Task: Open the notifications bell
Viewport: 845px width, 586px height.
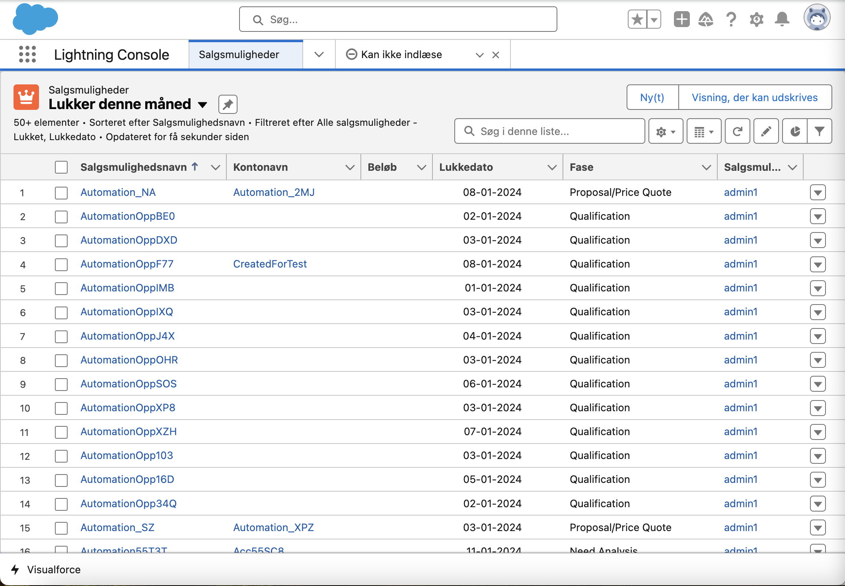Action: pyautogui.click(x=782, y=19)
